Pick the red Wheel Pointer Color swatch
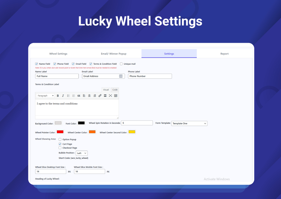281x199 pixels. [60, 132]
